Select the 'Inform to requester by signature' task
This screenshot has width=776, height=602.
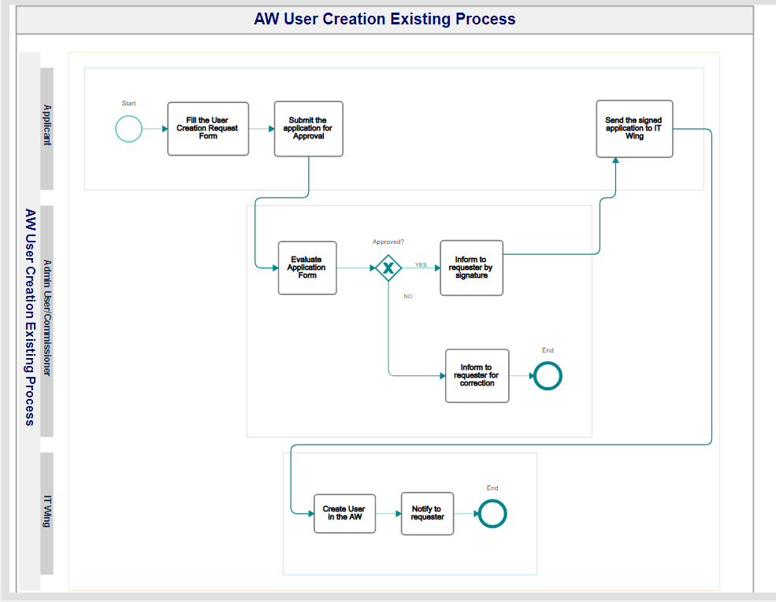pos(472,268)
